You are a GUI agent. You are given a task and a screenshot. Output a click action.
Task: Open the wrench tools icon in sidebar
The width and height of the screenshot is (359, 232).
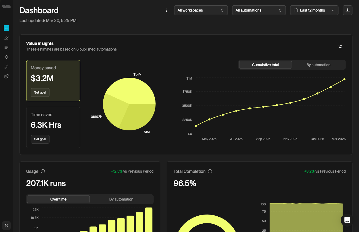(6, 67)
